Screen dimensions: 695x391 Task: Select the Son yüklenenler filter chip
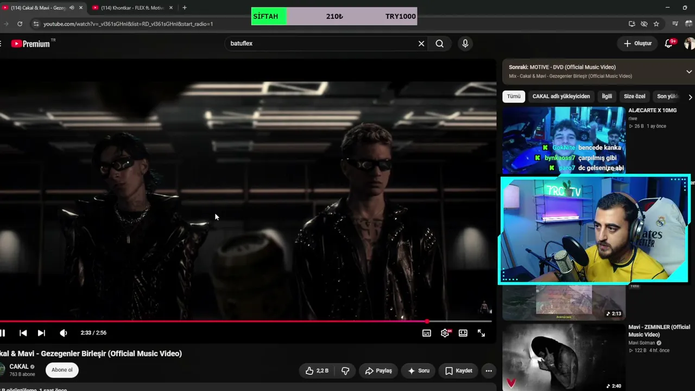(668, 97)
